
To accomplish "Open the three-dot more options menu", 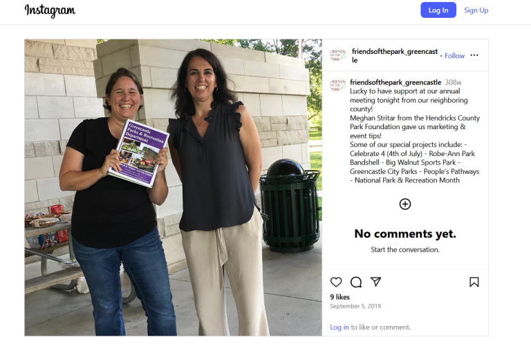I will (474, 55).
